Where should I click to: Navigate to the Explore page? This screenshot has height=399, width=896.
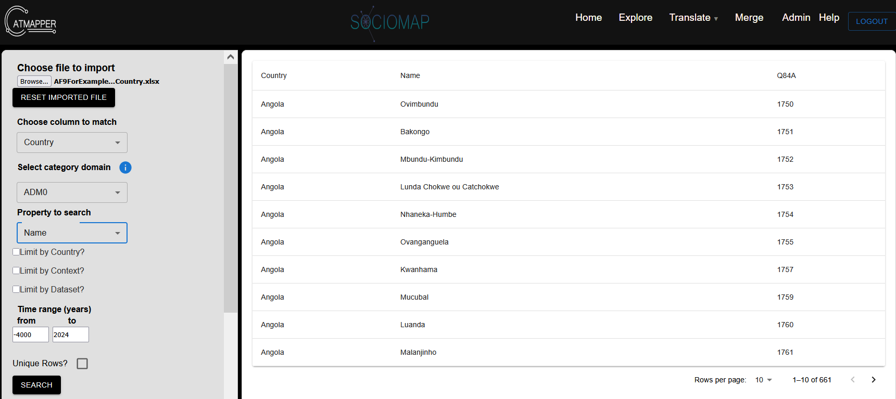click(635, 18)
